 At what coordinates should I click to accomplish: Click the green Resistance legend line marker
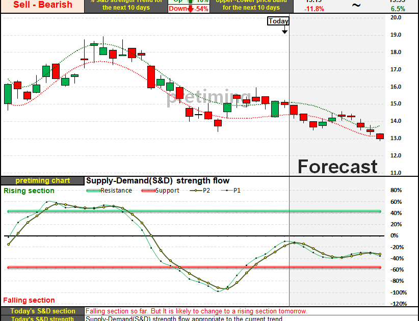pos(94,191)
